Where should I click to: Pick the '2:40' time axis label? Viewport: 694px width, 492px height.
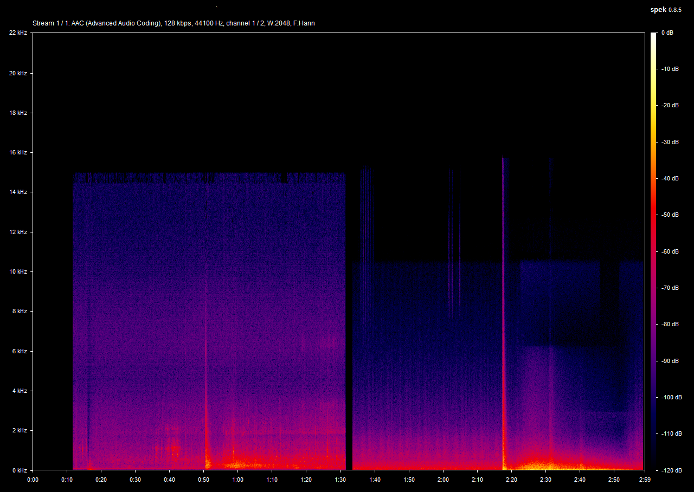pyautogui.click(x=579, y=480)
